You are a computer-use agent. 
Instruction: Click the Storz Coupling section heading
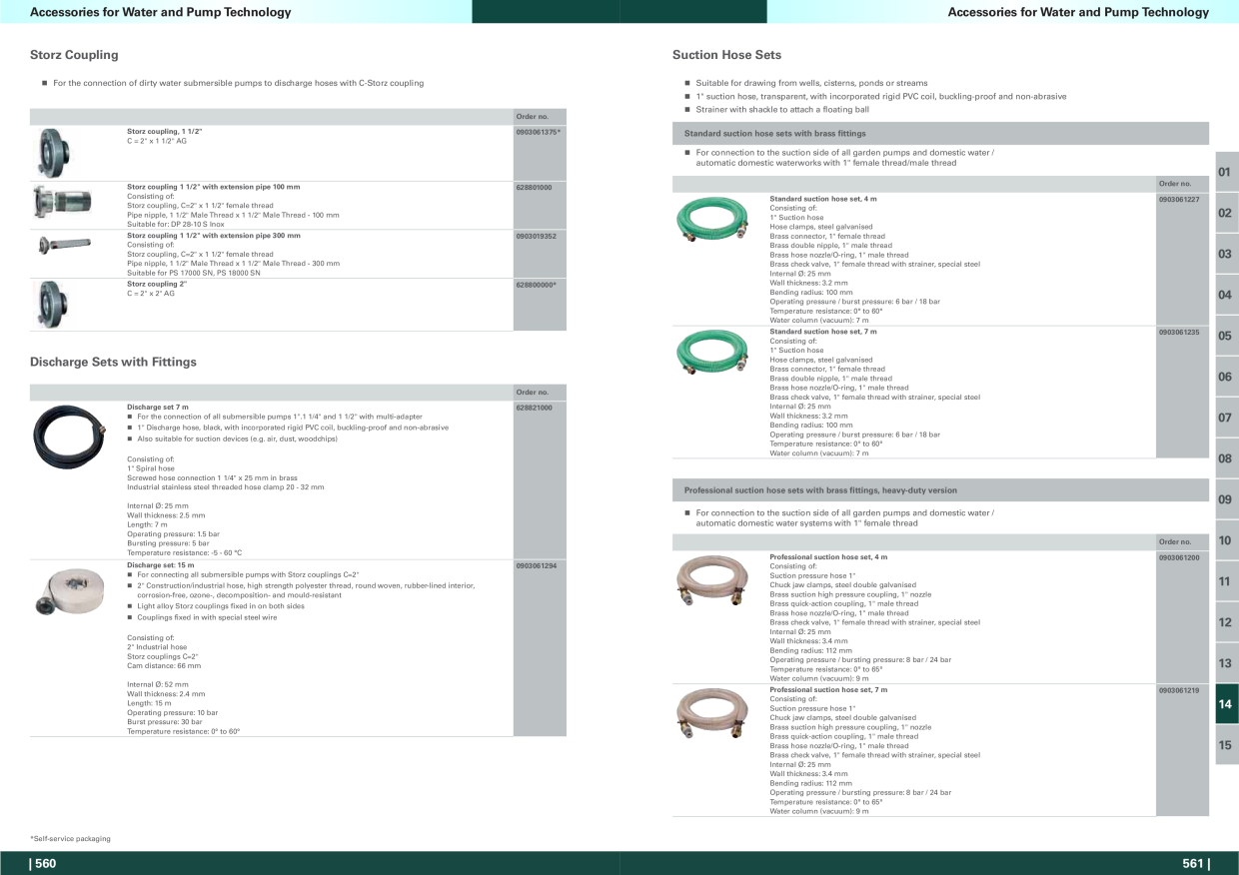pyautogui.click(x=74, y=55)
